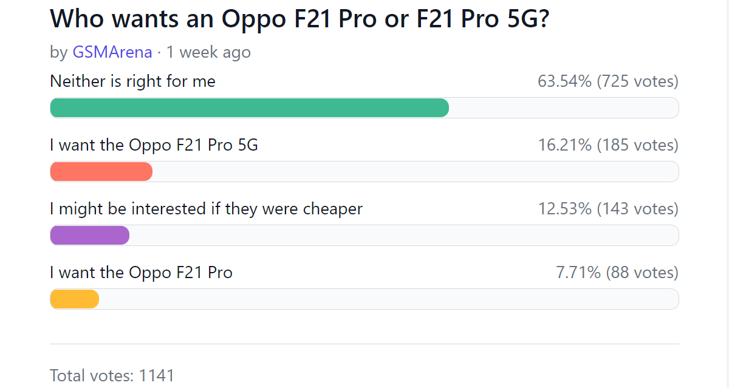Click the 16.21% (185 votes) result

tap(607, 145)
